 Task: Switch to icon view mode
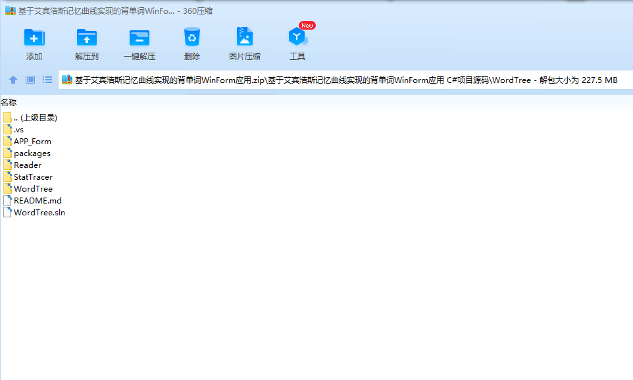(x=30, y=80)
